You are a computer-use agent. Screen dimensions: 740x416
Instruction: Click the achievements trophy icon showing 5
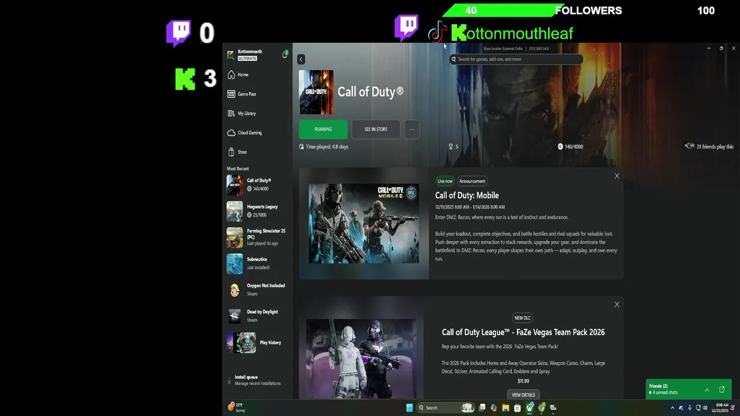[451, 147]
